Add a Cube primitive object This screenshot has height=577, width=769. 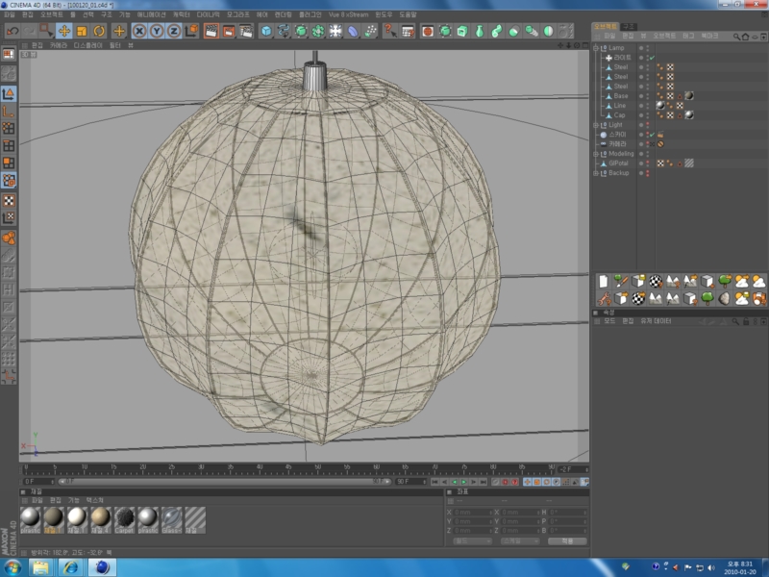coord(266,32)
